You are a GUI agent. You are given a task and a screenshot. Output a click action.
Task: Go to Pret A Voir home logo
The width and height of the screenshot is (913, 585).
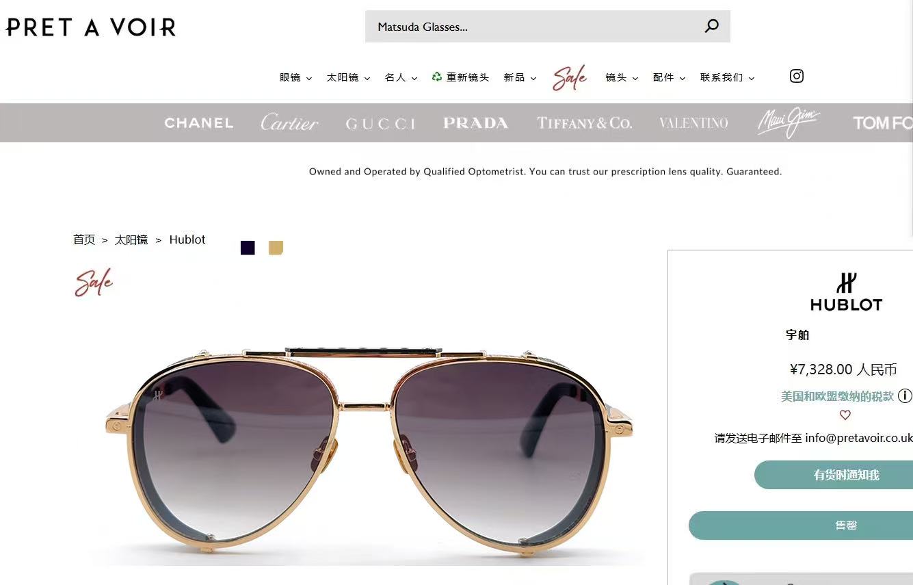90,27
